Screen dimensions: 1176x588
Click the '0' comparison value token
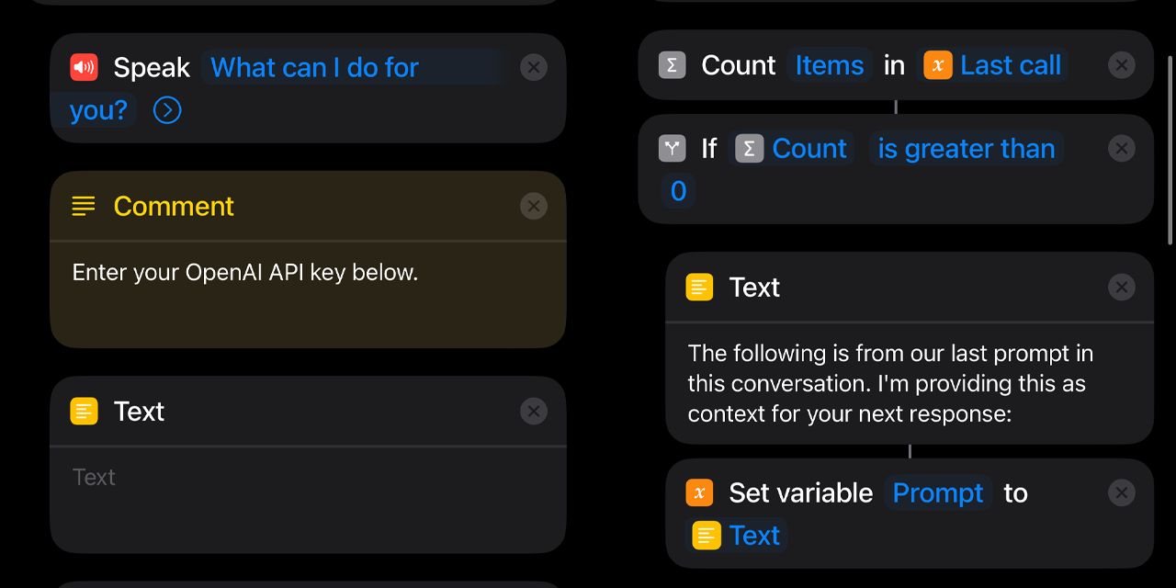678,191
